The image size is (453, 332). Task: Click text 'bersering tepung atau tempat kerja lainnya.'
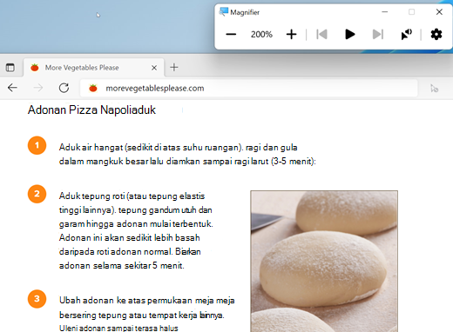tap(142, 315)
